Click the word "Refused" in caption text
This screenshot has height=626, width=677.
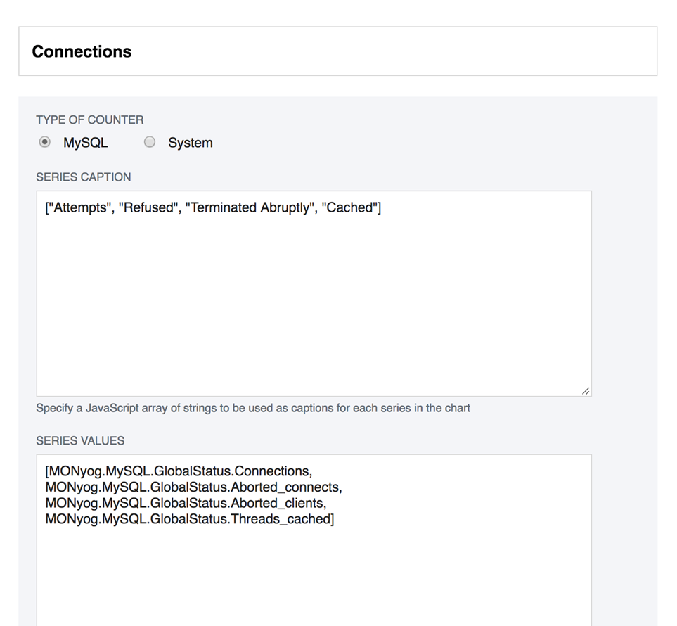pyautogui.click(x=148, y=207)
